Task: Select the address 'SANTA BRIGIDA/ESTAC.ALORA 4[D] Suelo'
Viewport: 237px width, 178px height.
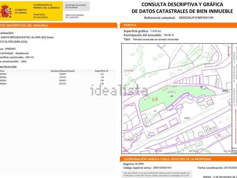Action: click(x=27, y=37)
